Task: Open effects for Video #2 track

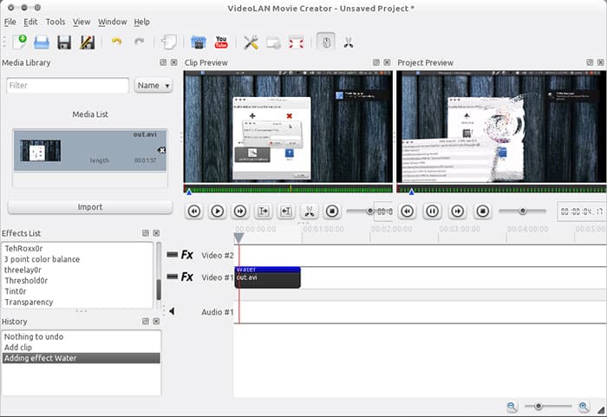Action: point(187,255)
